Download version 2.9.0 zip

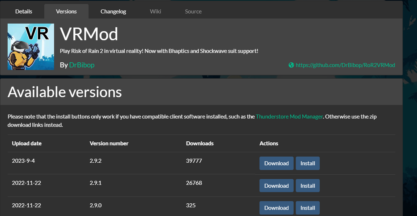276,208
